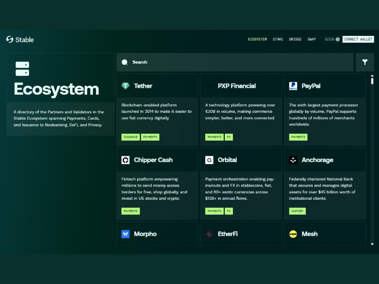Click the Stable logo icon
Screen dimensions: 379x284
click(9, 39)
